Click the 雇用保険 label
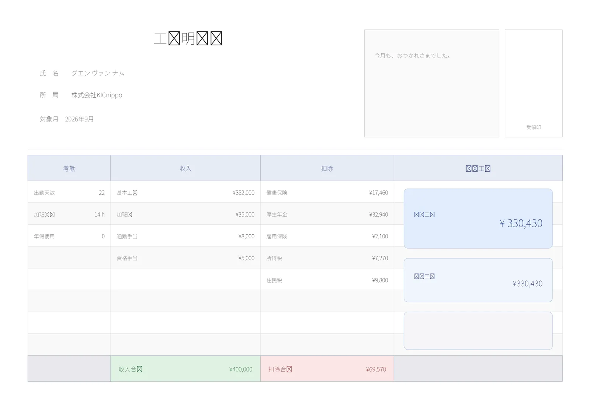590x417 pixels. (277, 236)
